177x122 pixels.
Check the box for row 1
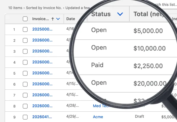coord(25,30)
